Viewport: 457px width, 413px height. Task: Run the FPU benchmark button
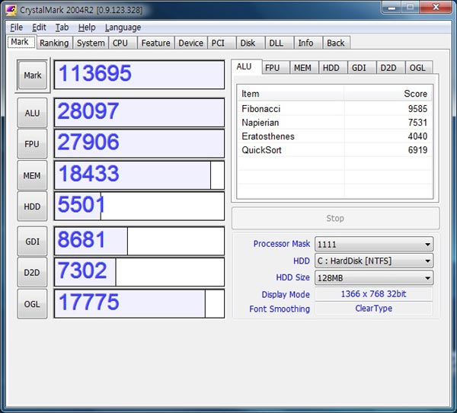32,144
